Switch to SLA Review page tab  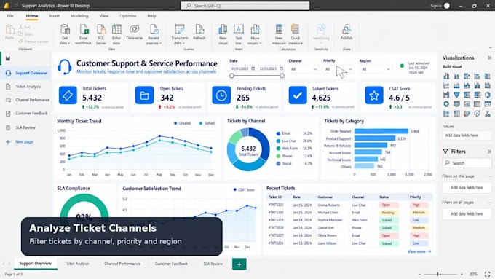213,264
